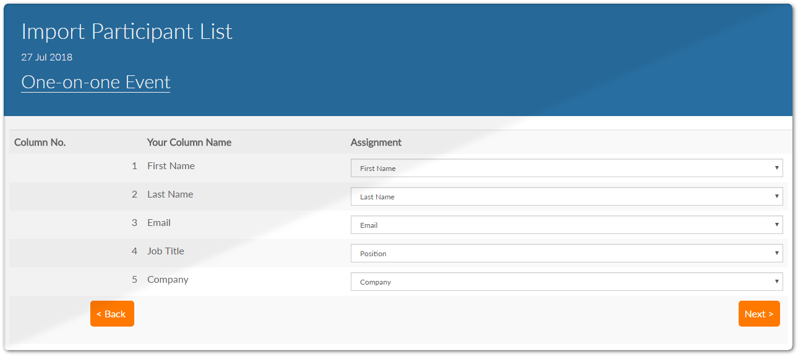Open the First Name assignment dropdown
The width and height of the screenshot is (798, 355).
566,168
